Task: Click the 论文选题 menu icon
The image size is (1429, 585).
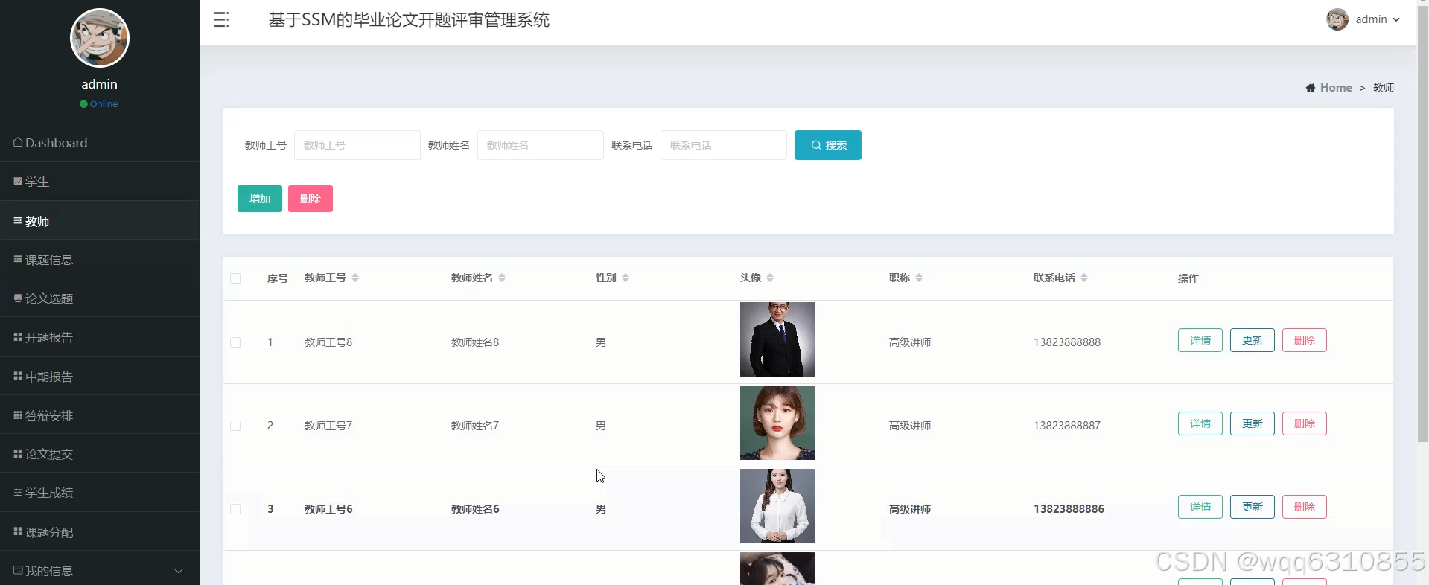Action: 18,298
